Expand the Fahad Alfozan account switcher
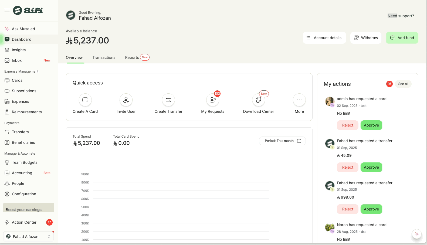This screenshot has height=245, width=427. point(28,237)
